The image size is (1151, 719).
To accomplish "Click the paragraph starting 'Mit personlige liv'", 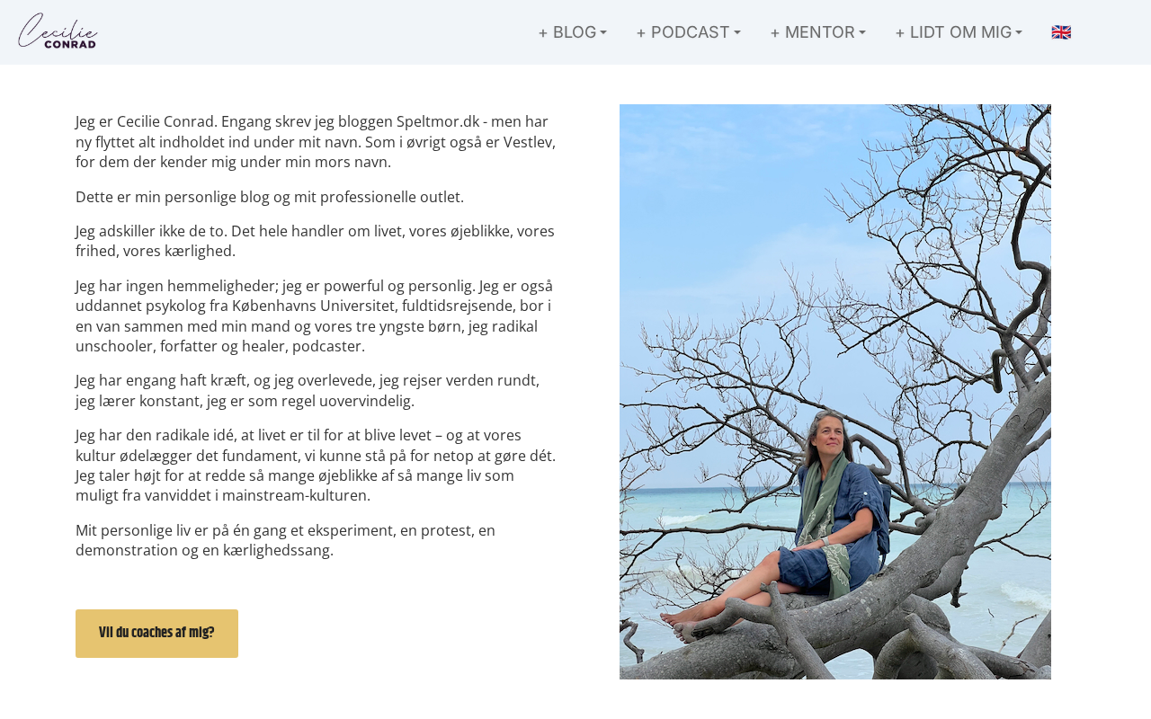I will (286, 540).
